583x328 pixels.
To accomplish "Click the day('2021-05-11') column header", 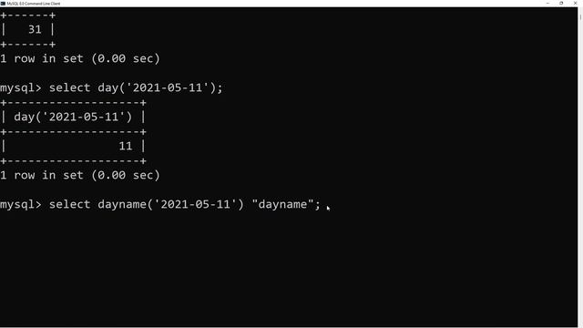I will point(73,117).
